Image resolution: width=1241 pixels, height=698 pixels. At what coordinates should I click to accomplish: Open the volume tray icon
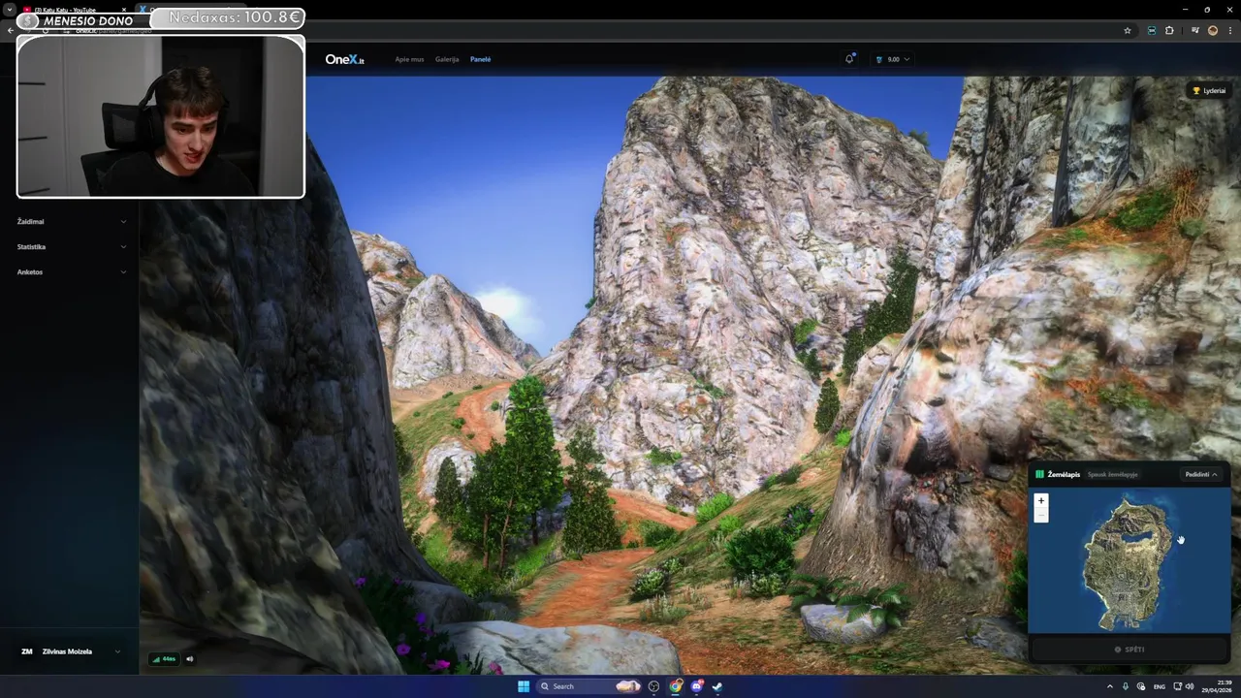[1190, 686]
